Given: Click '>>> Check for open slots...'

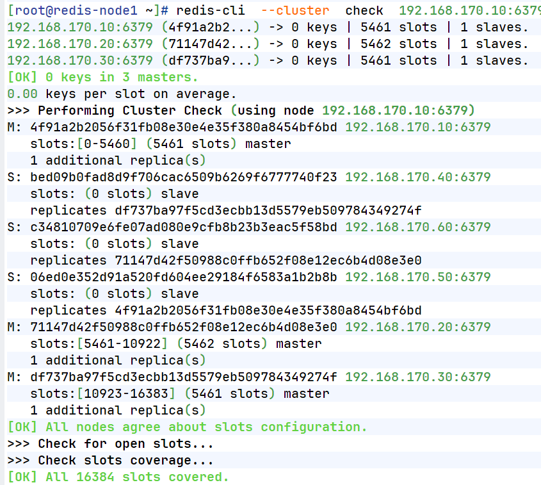Looking at the screenshot, I should click(x=110, y=444).
